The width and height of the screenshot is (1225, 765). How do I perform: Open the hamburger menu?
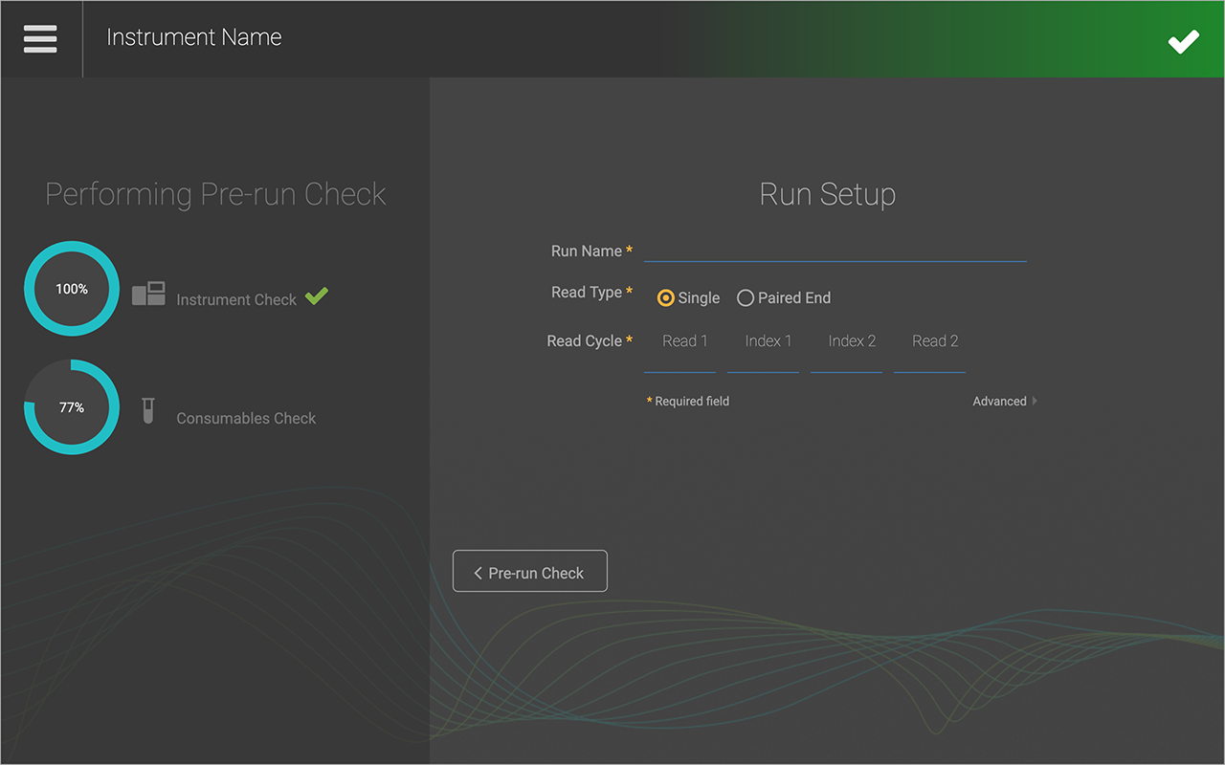click(x=40, y=38)
